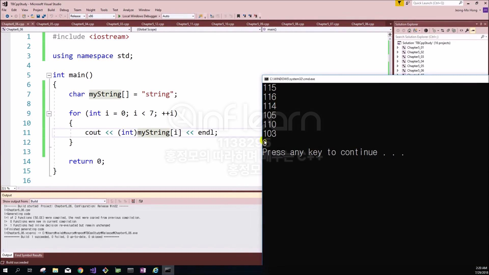
Task: Click the Toggle Bookmark toolbar icon
Action: 238,16
